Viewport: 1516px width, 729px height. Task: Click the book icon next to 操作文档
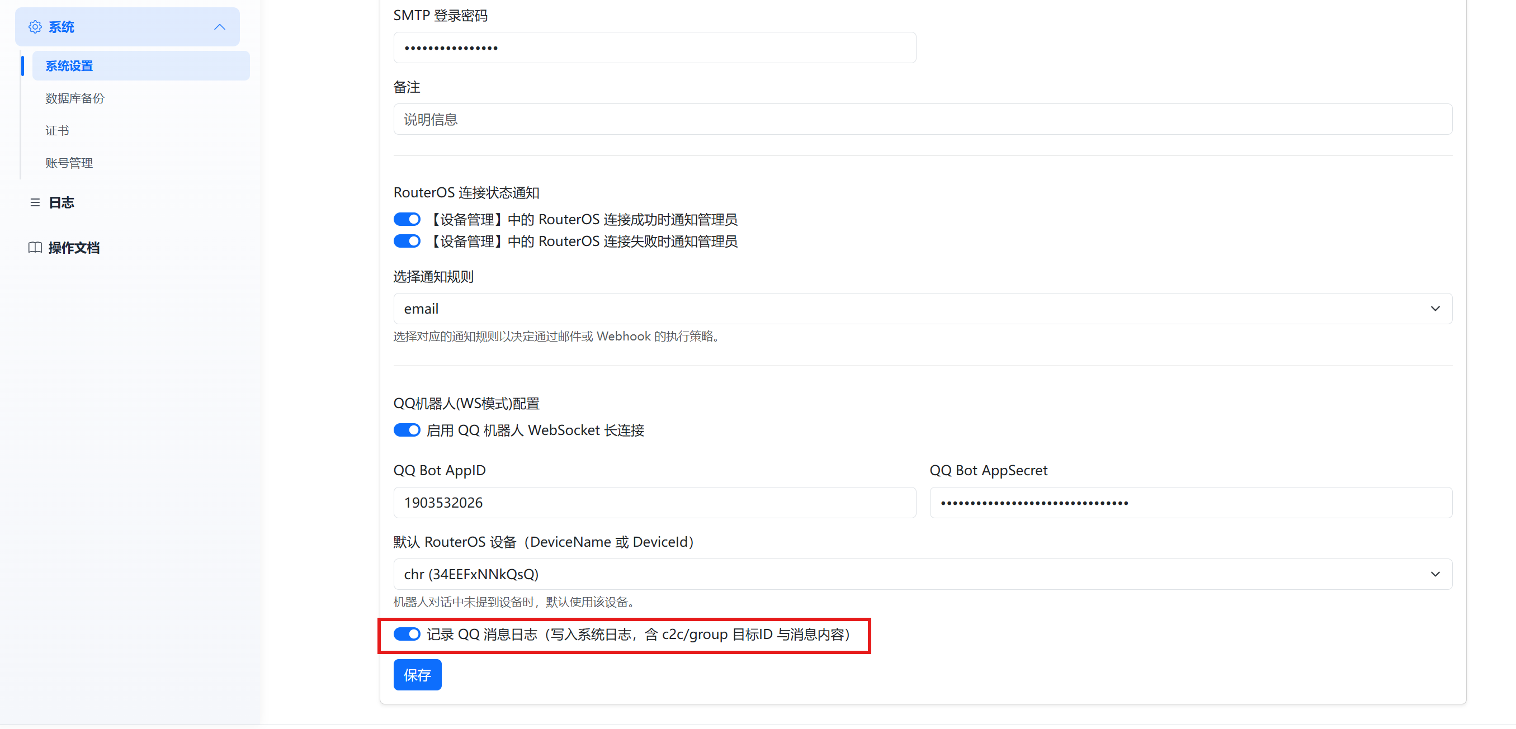[35, 247]
